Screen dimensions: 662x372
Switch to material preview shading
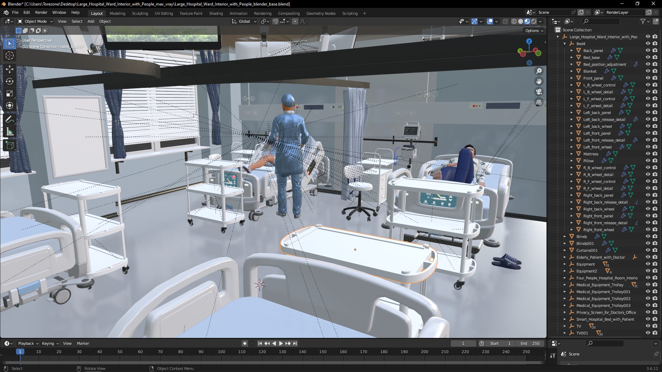pos(527,21)
